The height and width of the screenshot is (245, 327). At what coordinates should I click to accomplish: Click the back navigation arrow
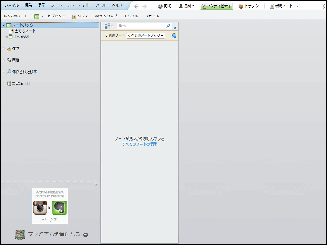[136, 6]
